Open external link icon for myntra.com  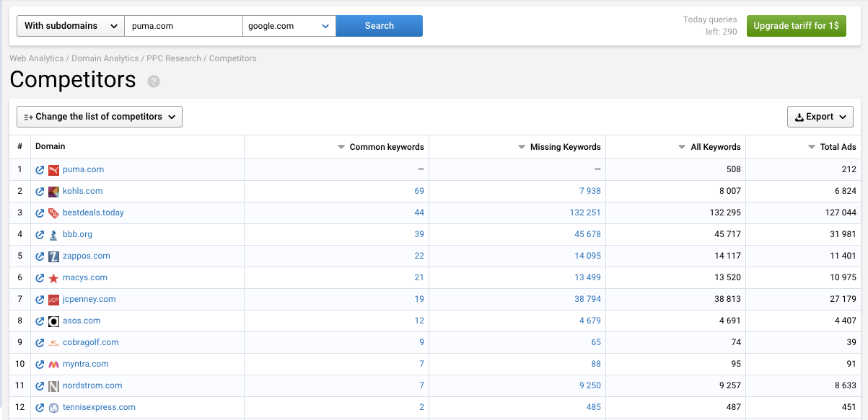tap(40, 365)
